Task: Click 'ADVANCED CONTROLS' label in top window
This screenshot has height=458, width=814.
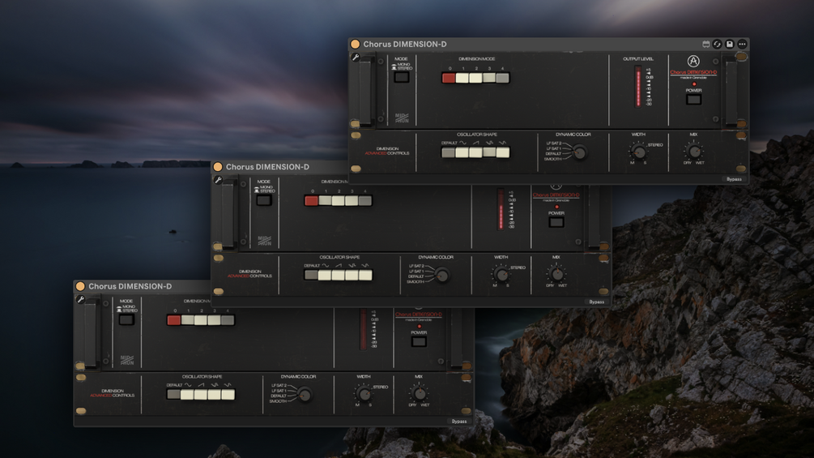Action: point(387,153)
